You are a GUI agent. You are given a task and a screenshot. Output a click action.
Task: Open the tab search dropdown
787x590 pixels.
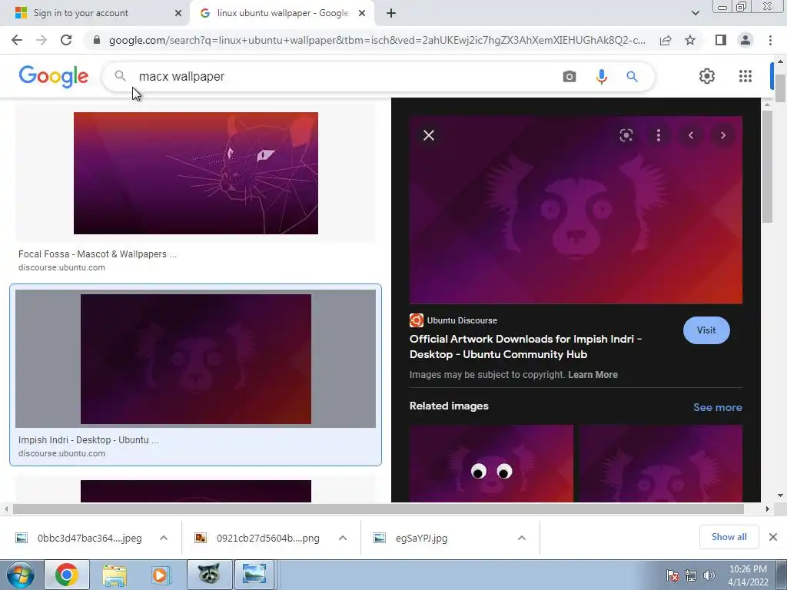point(695,13)
